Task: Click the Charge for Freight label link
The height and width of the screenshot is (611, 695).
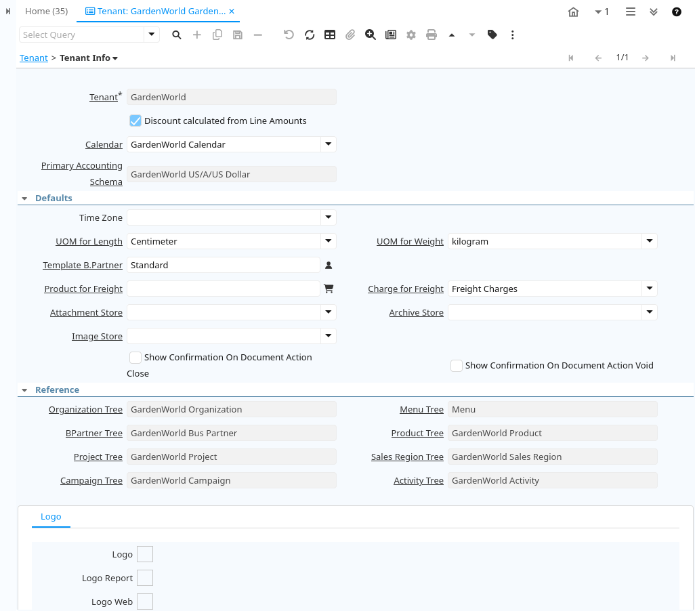Action: [x=406, y=289]
